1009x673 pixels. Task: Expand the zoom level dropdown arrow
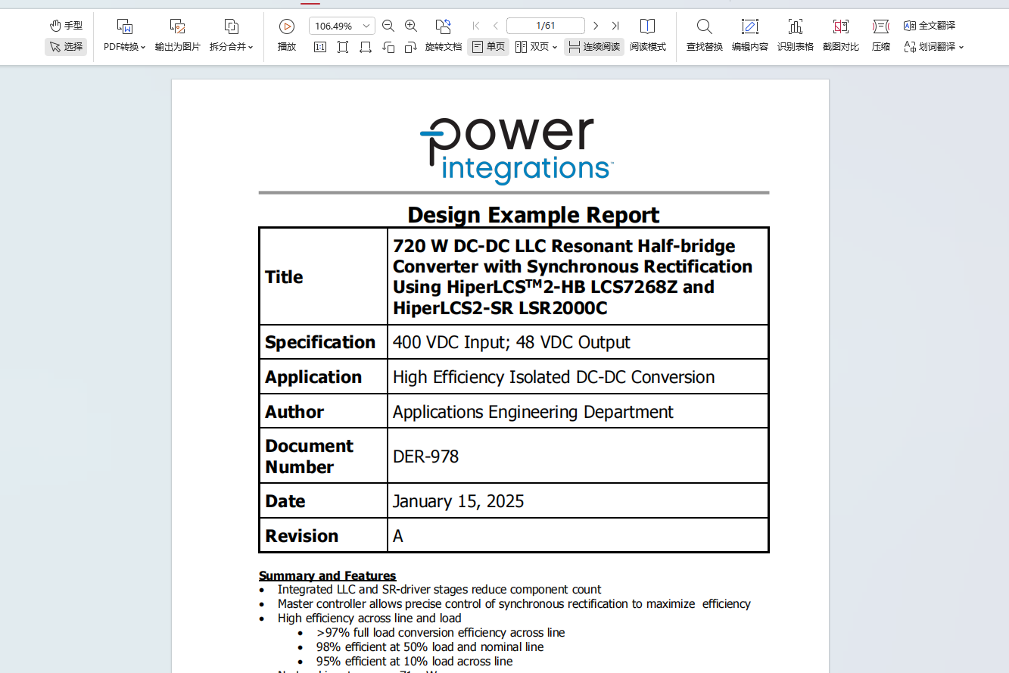coord(367,26)
